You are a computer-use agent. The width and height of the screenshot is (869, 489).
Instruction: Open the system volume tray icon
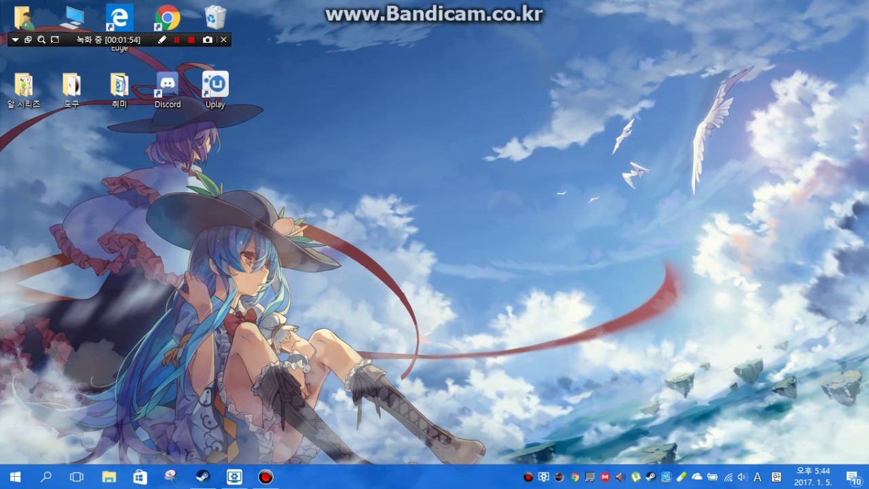tap(742, 477)
